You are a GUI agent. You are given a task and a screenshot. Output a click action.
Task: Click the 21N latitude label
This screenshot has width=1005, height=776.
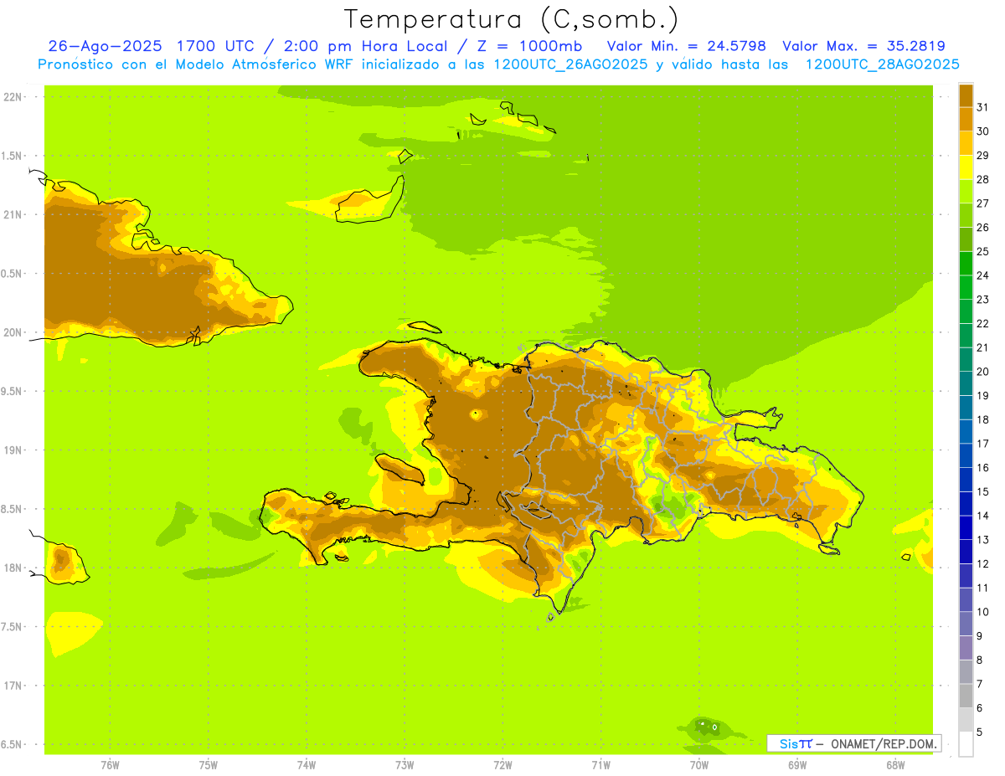pyautogui.click(x=13, y=214)
